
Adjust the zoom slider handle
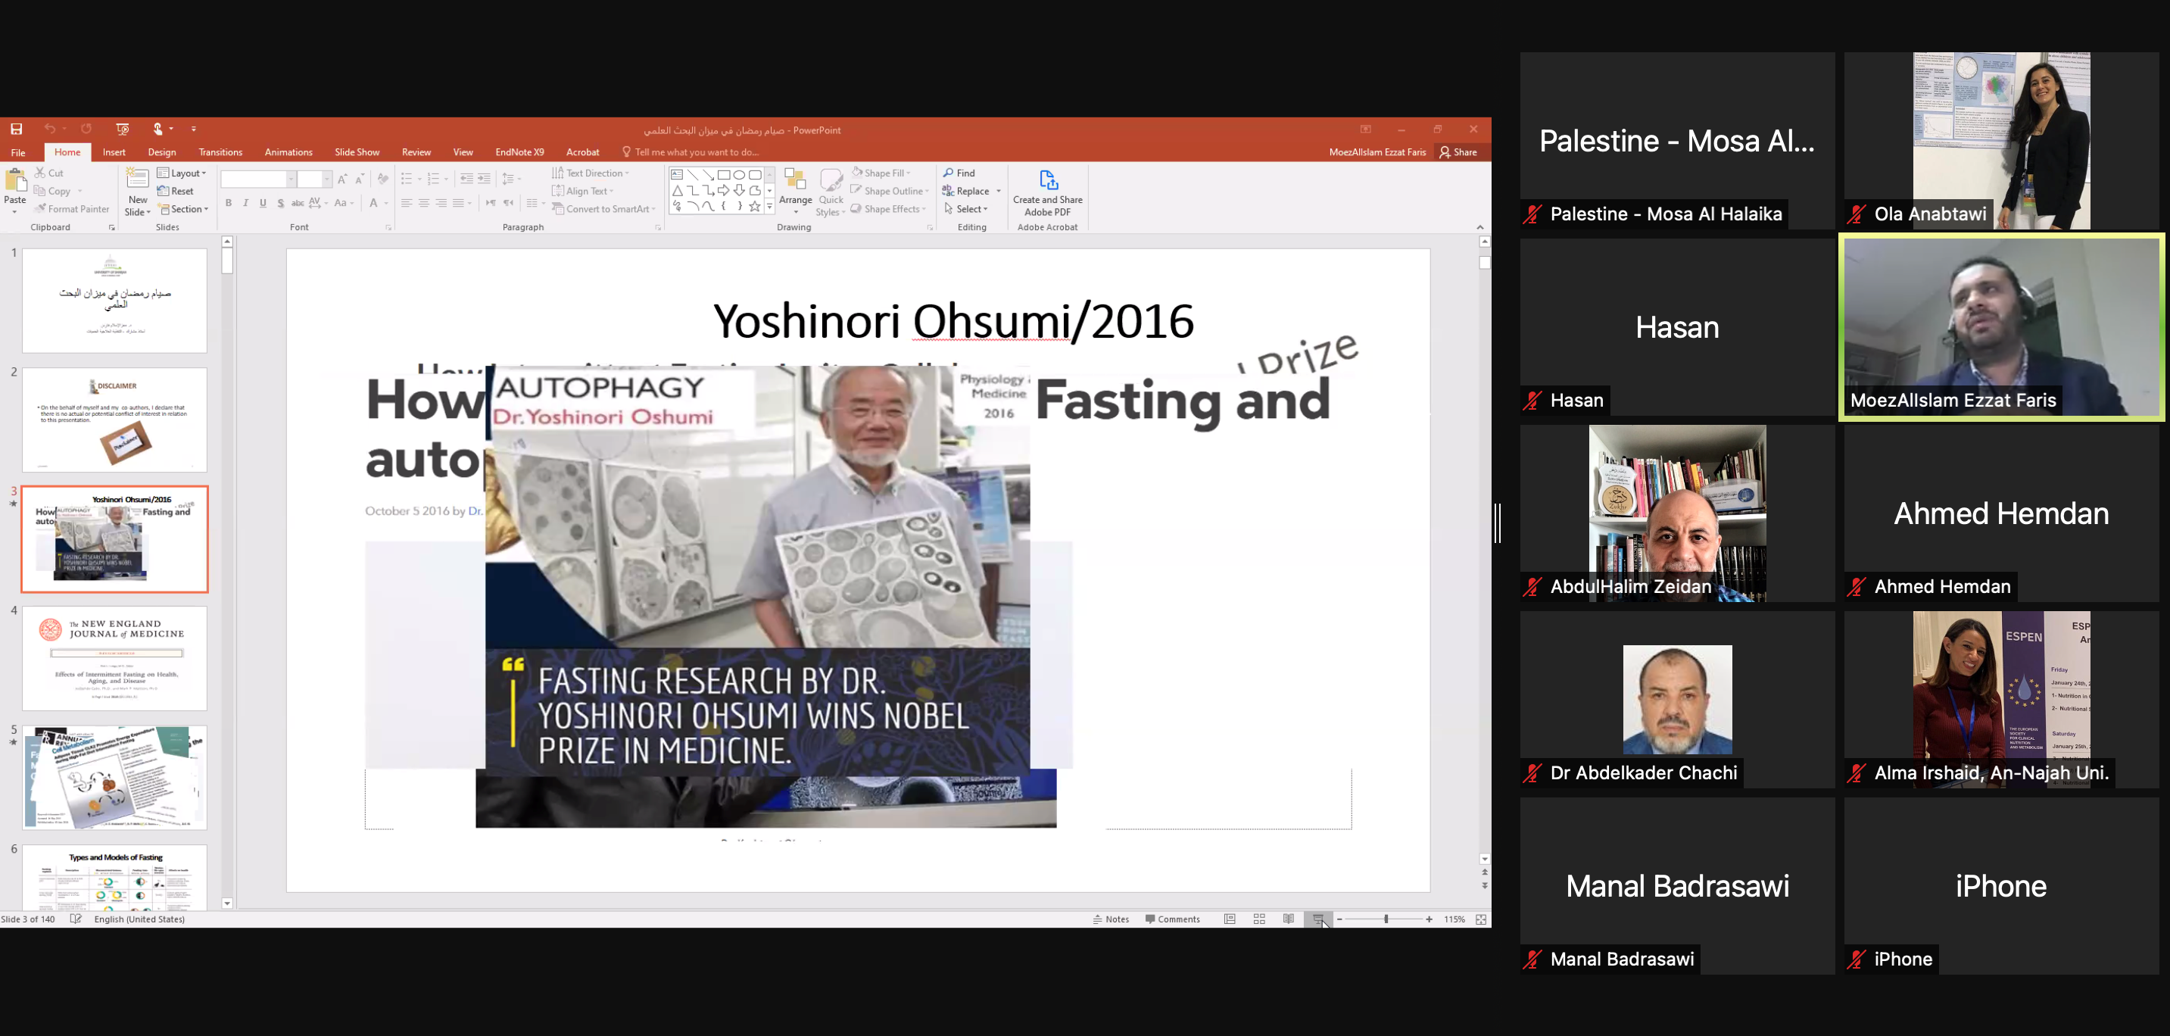tap(1386, 919)
